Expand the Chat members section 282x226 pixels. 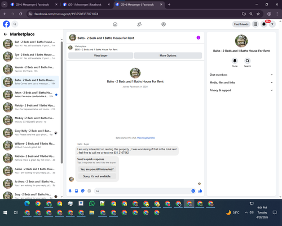[241, 75]
